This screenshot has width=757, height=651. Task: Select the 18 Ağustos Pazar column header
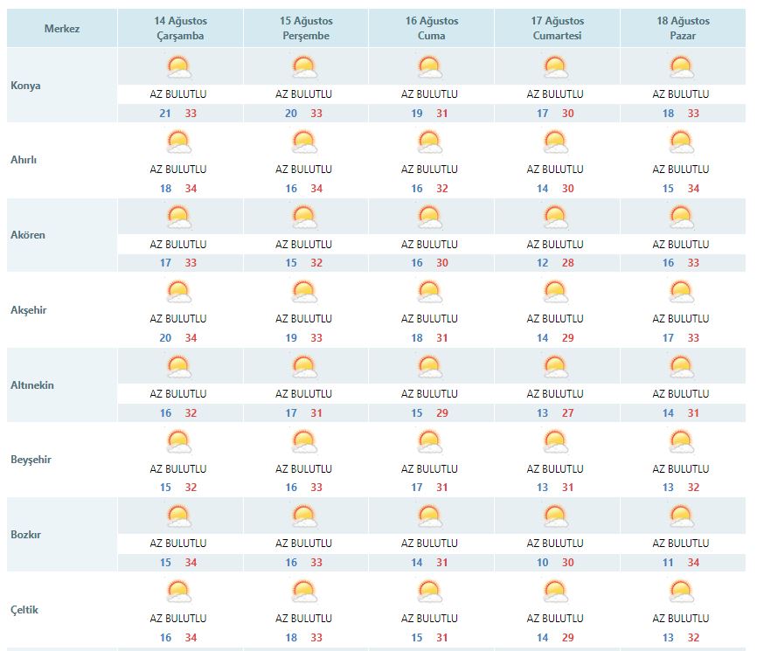point(682,29)
